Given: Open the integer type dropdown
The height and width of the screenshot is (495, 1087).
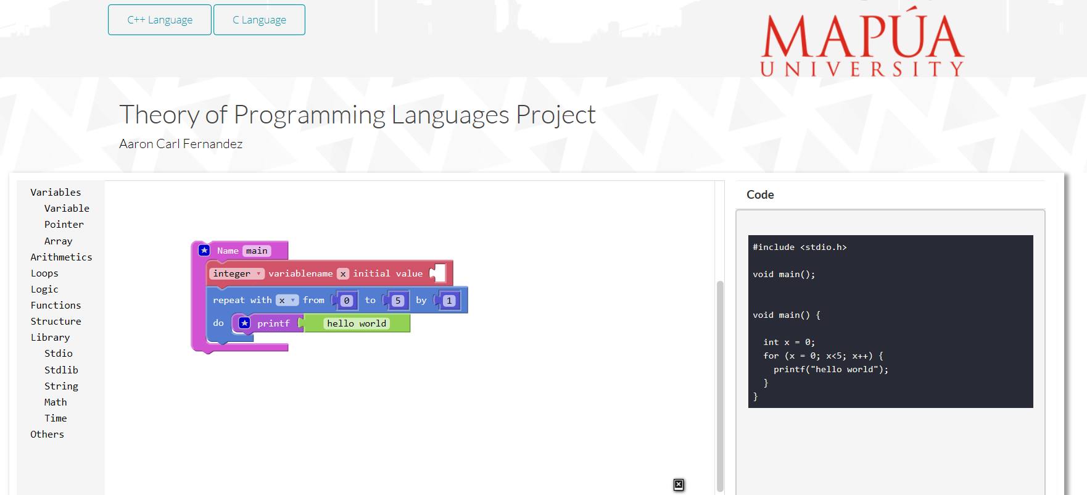Looking at the screenshot, I should pos(237,273).
